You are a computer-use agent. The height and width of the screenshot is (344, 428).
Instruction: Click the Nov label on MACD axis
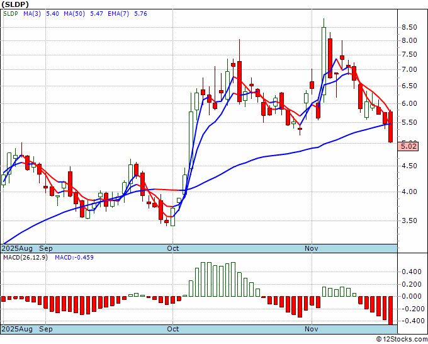click(312, 329)
